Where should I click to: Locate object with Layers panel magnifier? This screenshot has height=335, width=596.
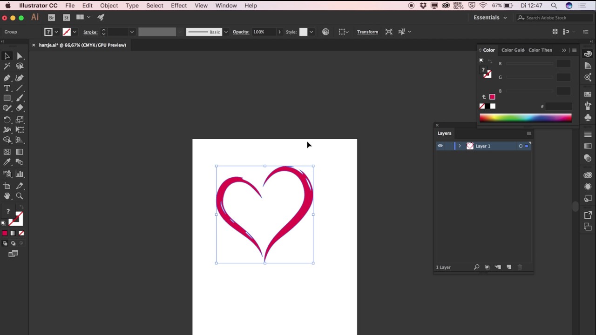[x=476, y=267]
